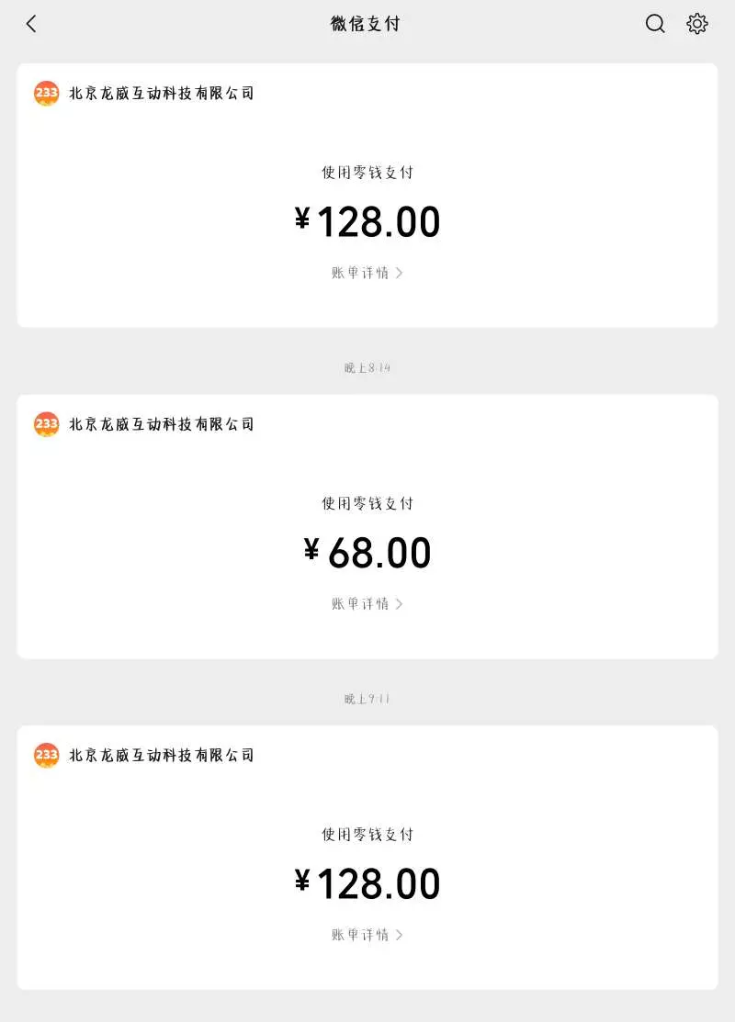Click the chevron beside 账单详情 in the topmost card

pyautogui.click(x=399, y=273)
